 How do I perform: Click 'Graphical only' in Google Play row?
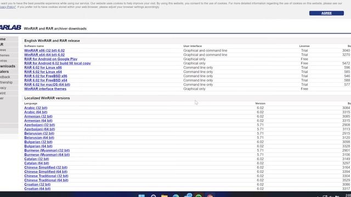click(194, 59)
